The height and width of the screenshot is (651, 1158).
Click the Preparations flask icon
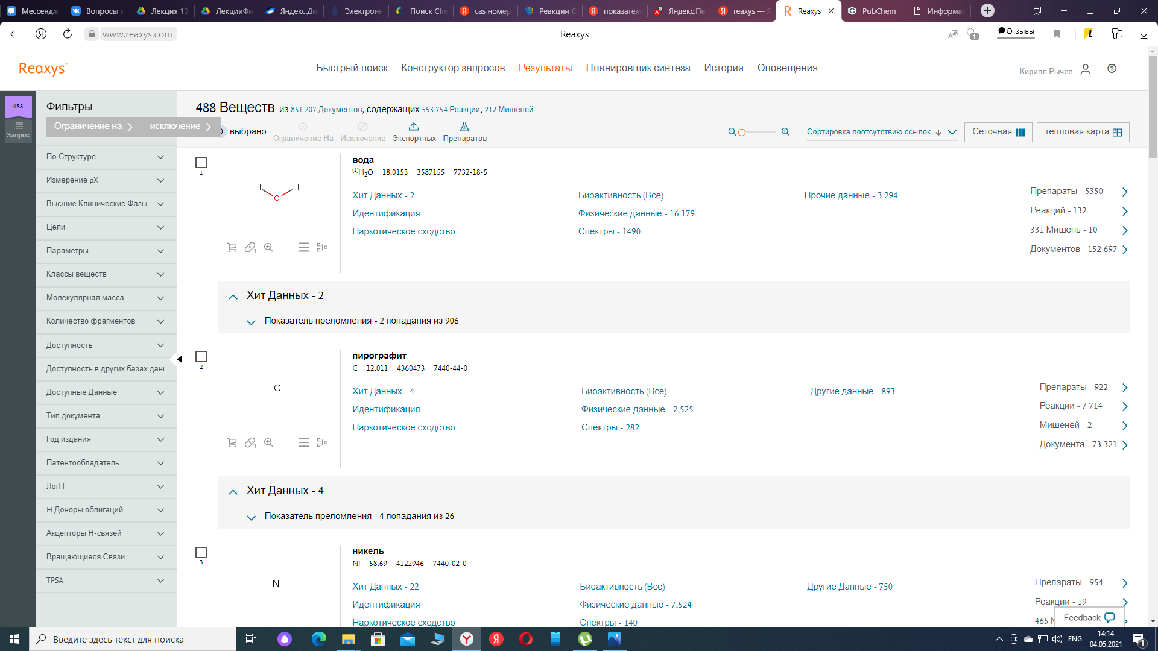(464, 127)
